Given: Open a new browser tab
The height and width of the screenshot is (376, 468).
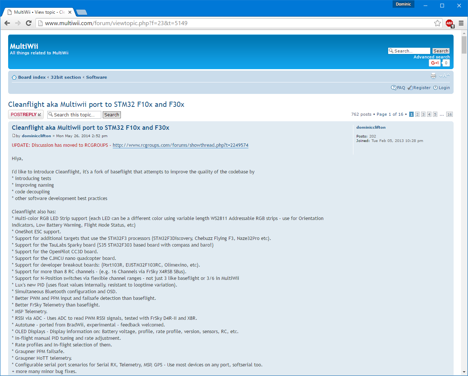Looking at the screenshot, I should coord(81,12).
